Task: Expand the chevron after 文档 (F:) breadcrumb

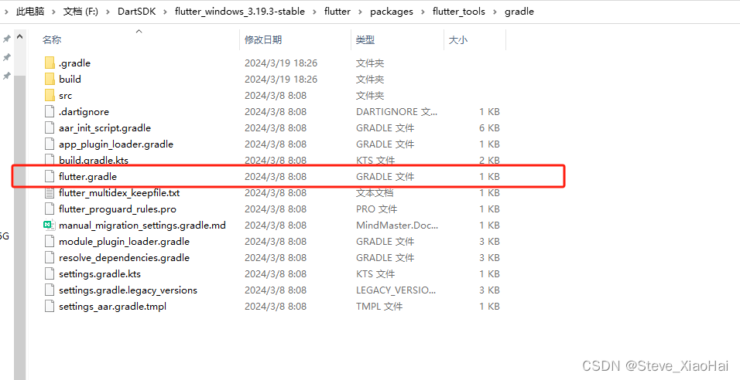Action: tap(108, 12)
